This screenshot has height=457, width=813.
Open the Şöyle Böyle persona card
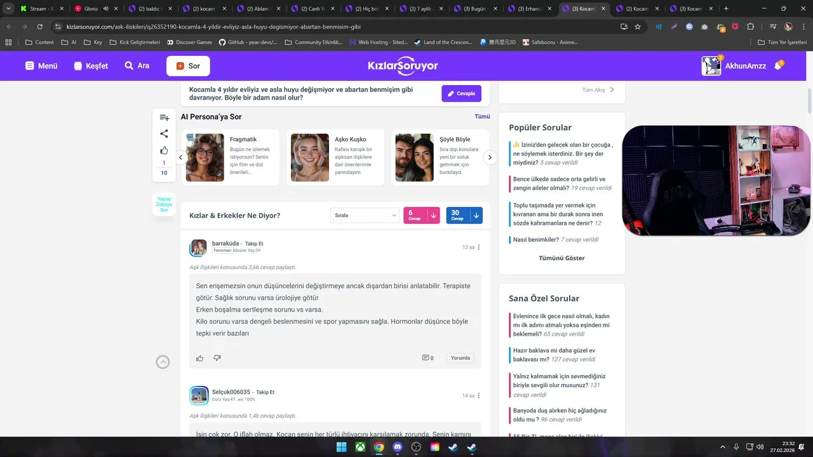(x=440, y=157)
